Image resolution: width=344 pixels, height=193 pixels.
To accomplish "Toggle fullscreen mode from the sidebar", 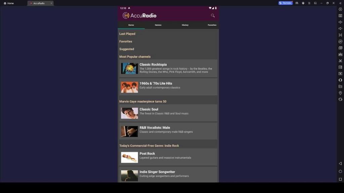I will tap(340, 35).
